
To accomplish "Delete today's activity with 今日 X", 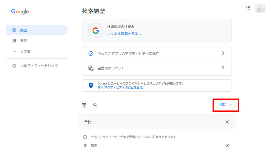I will click(227, 122).
